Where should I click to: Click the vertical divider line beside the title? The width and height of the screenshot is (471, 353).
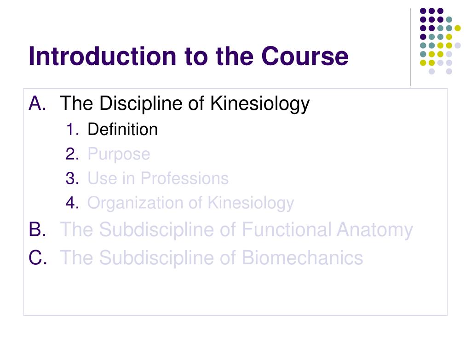coord(410,47)
